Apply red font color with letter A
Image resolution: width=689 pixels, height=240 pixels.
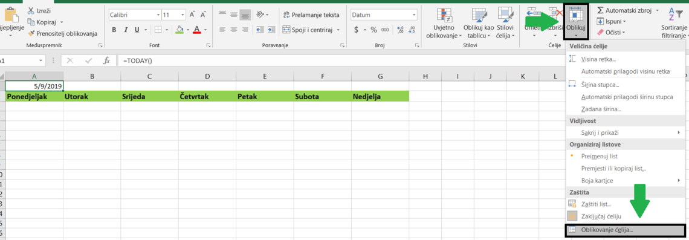[196, 30]
